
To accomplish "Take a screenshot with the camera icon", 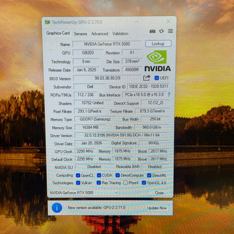I will 152,31.
